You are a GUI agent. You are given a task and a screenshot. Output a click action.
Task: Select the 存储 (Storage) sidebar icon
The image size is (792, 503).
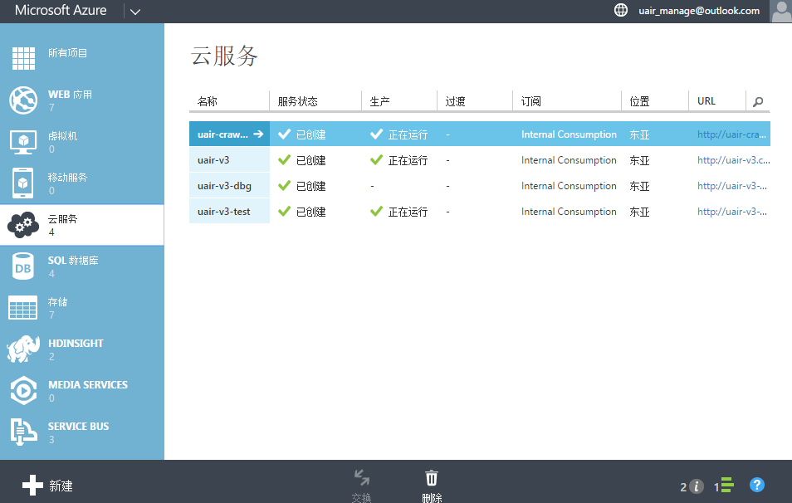coord(22,305)
